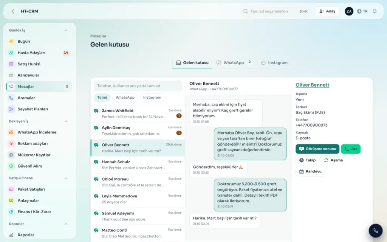The height and width of the screenshot is (242, 387).
Task: Switch language via TR globe icon
Action: (x=362, y=11)
